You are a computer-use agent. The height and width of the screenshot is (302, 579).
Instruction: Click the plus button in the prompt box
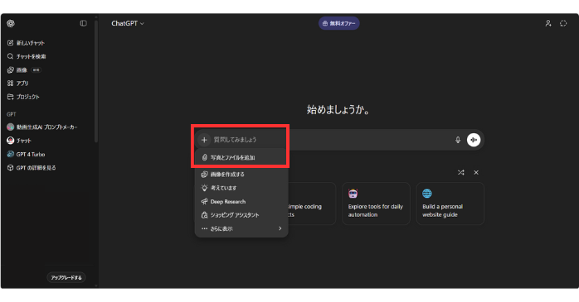[x=204, y=140]
